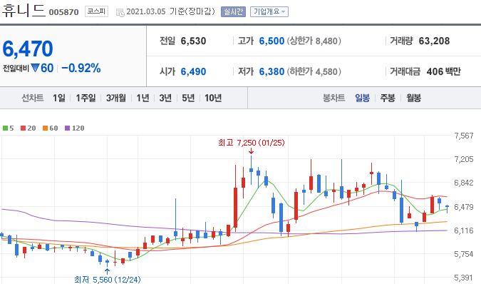Select the 1일 line chart period
The width and height of the screenshot is (481, 284).
[59, 98]
